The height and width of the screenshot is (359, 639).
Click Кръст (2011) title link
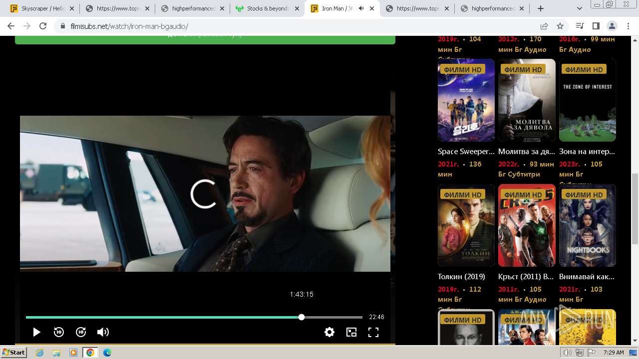click(526, 277)
